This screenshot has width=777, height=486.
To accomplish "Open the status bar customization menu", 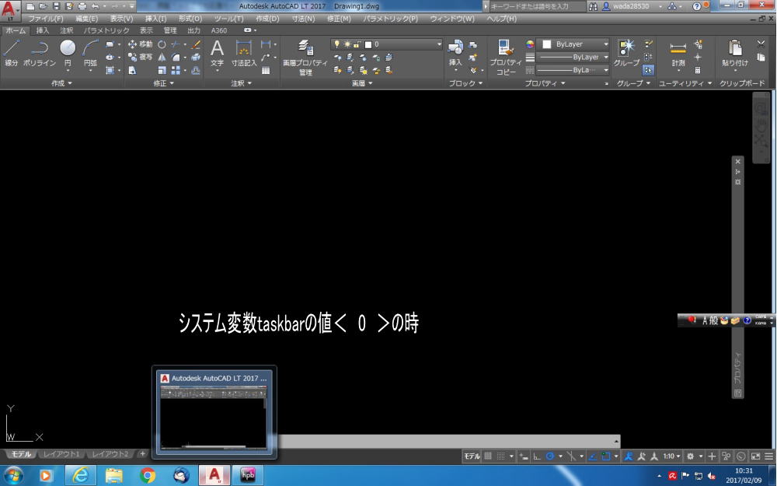I will pyautogui.click(x=768, y=456).
